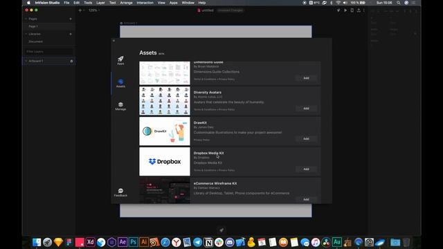Open the 120% zoom dropdown
Viewport: 443px width, 249px height.
(x=94, y=10)
